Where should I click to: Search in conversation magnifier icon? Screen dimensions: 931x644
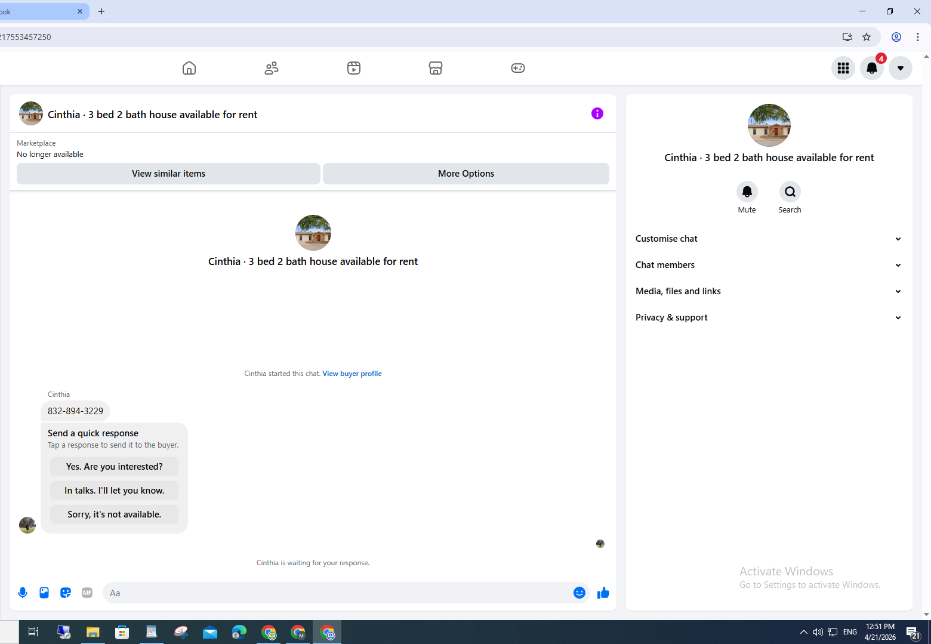pos(790,192)
